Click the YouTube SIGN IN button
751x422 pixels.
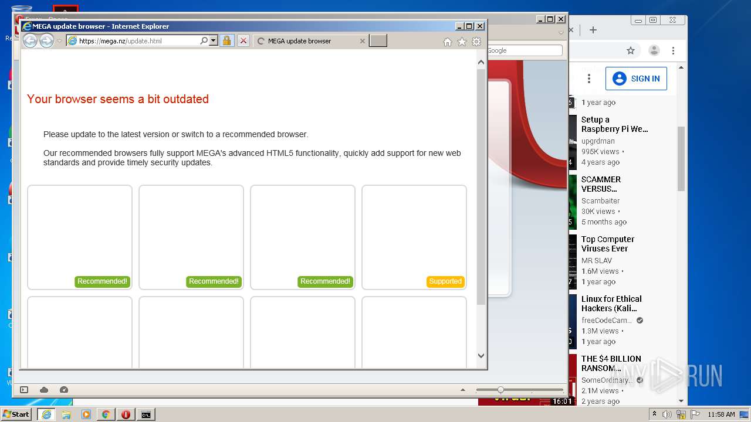(636, 79)
